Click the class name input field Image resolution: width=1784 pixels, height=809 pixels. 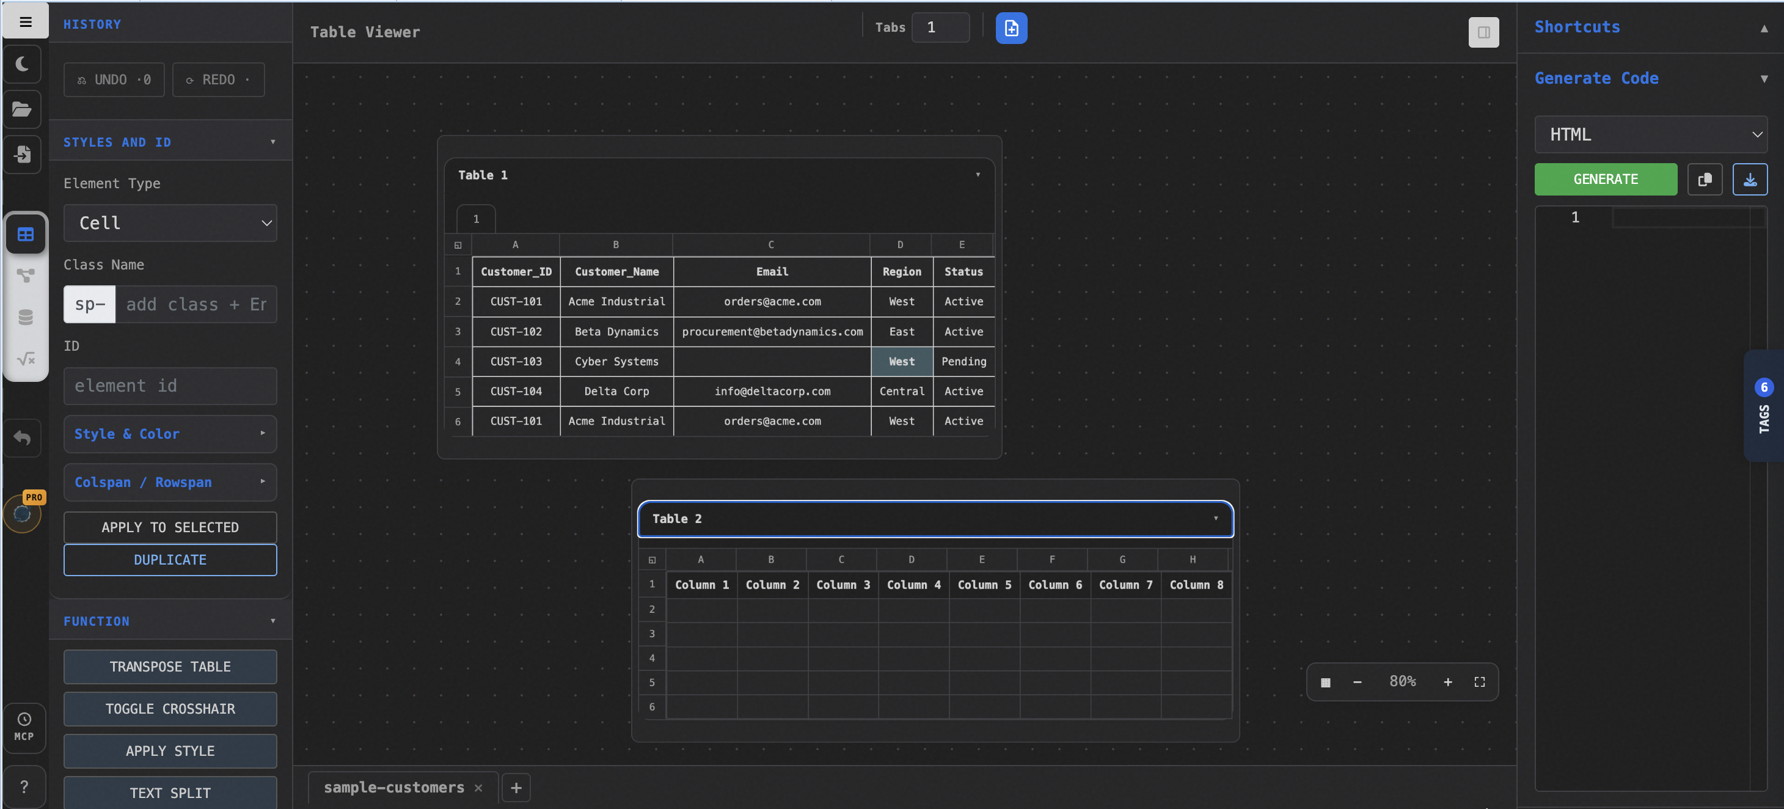coord(196,304)
